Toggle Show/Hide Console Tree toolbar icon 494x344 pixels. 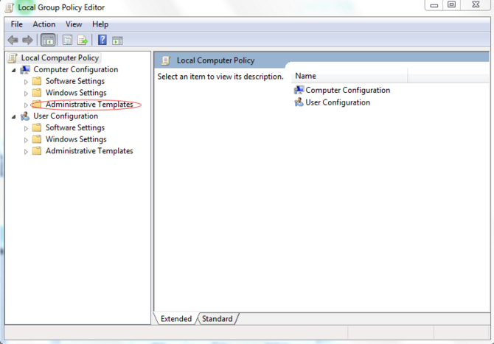[48, 41]
